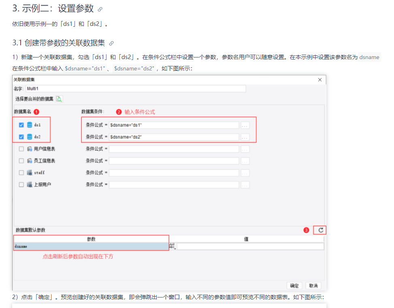The height and width of the screenshot is (308, 394).
Task: Click the 取消 button
Action: 313,286
